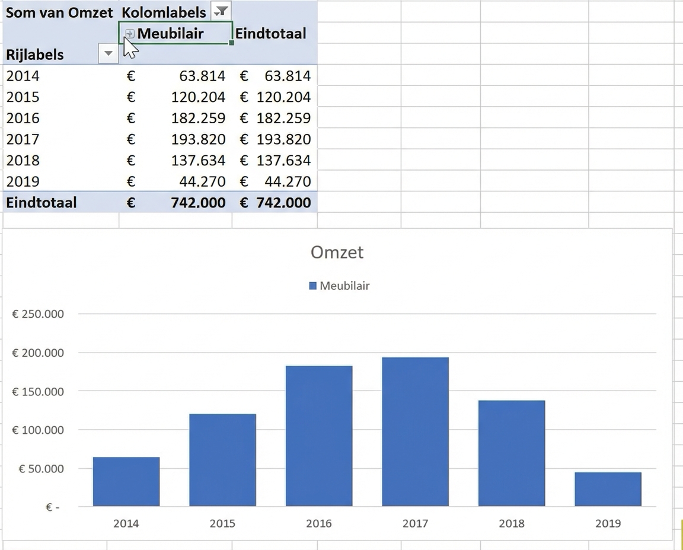Screen dimensions: 683x550
Task: Click the Meubilair legend text
Action: click(344, 286)
